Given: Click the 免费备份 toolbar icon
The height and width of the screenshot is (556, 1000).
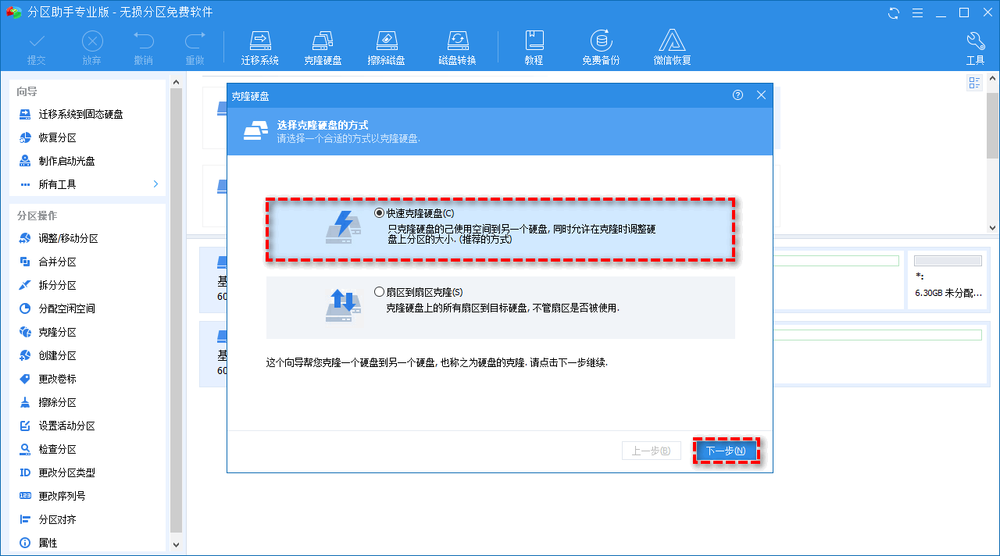Looking at the screenshot, I should 600,48.
